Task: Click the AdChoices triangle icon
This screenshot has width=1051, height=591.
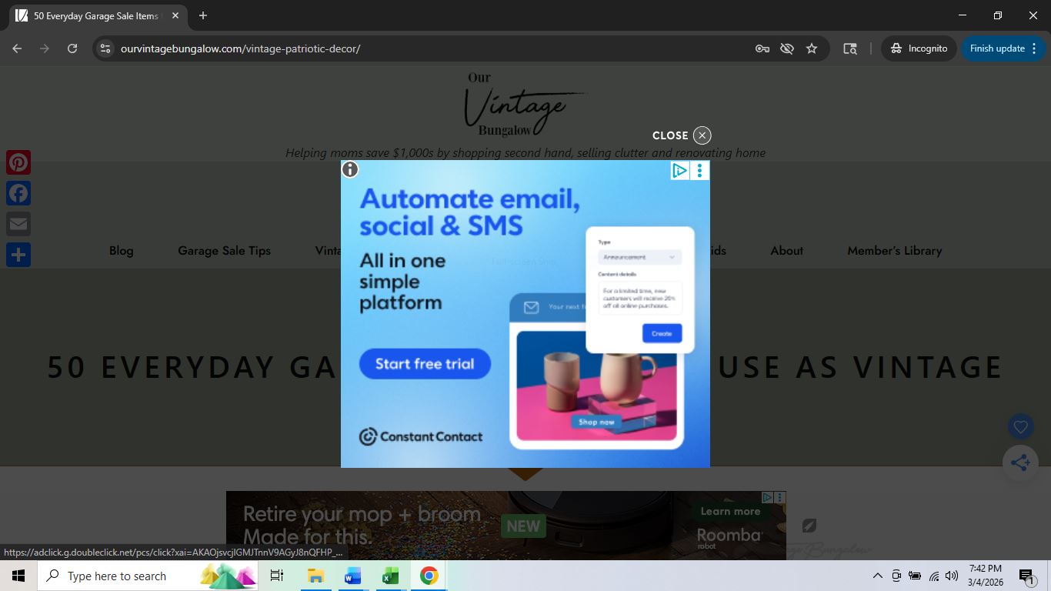Action: (679, 171)
